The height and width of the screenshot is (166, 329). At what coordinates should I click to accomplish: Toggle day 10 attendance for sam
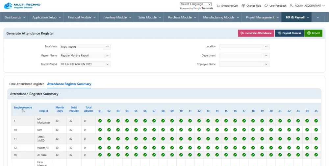point(181,130)
